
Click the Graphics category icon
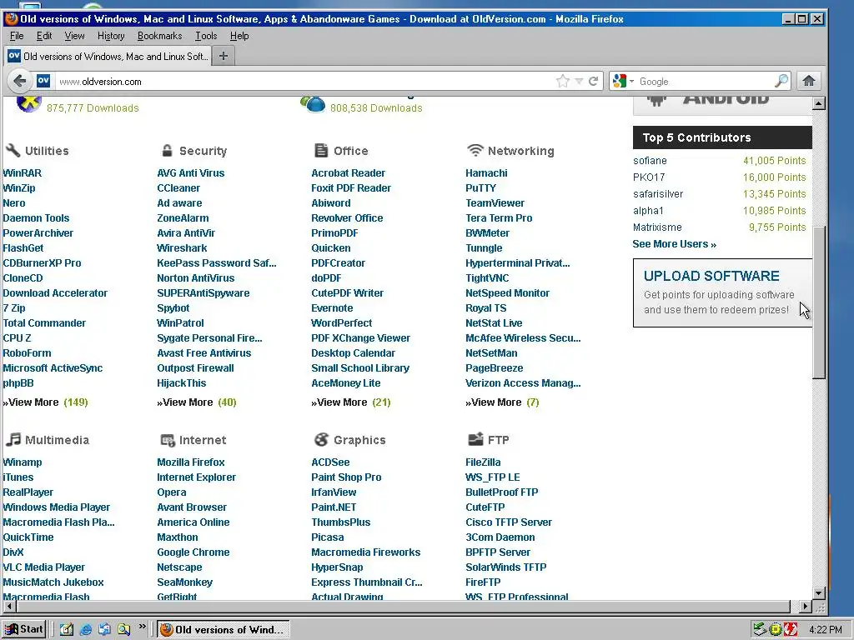321,439
